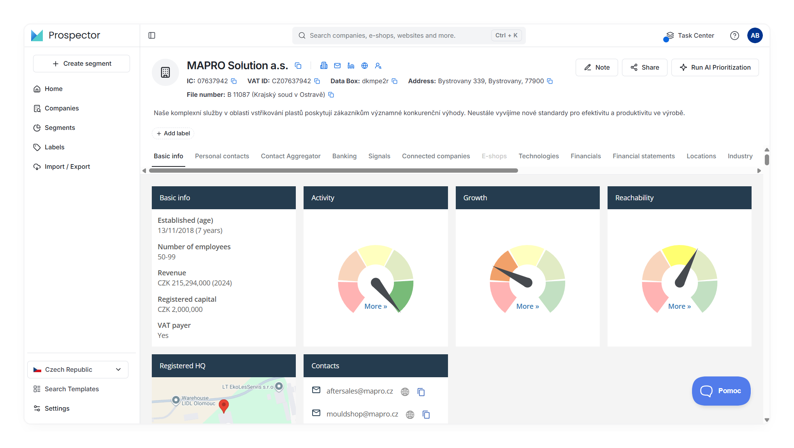Open the LinkedIn icon for the company
The image size is (794, 448).
351,66
